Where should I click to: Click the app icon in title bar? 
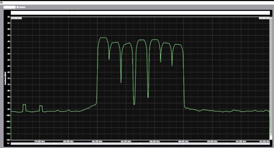(x=2, y=3)
